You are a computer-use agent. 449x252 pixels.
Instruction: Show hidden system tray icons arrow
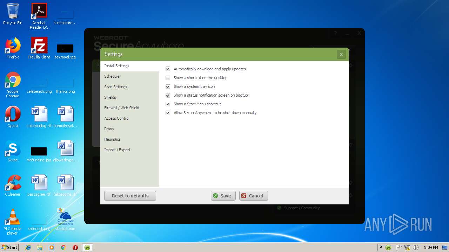point(381,247)
